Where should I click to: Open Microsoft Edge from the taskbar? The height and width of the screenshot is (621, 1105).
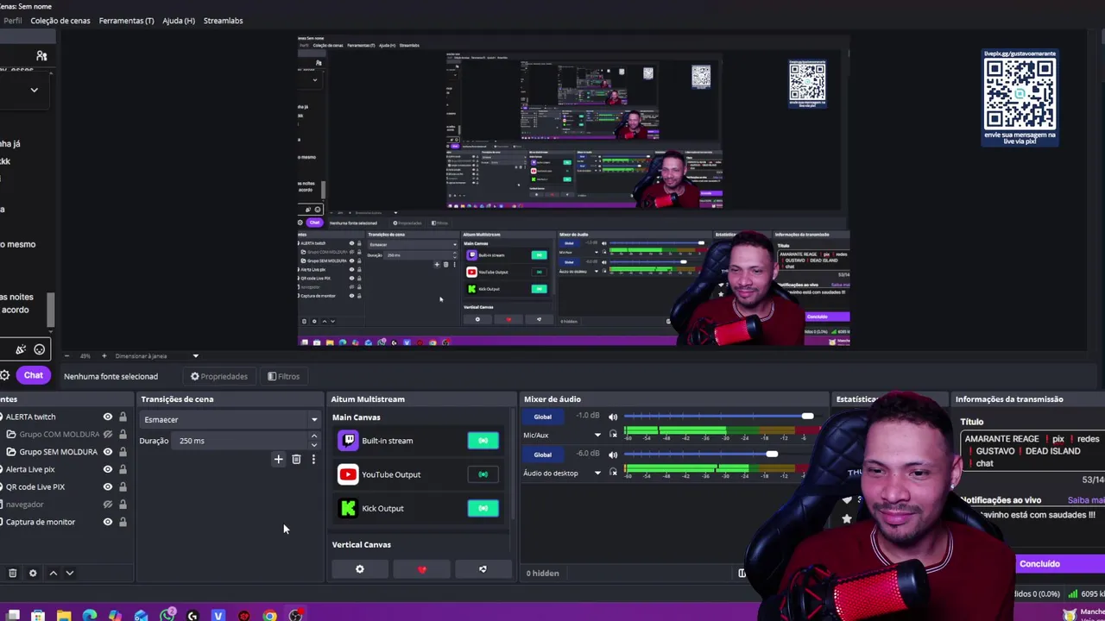click(90, 615)
